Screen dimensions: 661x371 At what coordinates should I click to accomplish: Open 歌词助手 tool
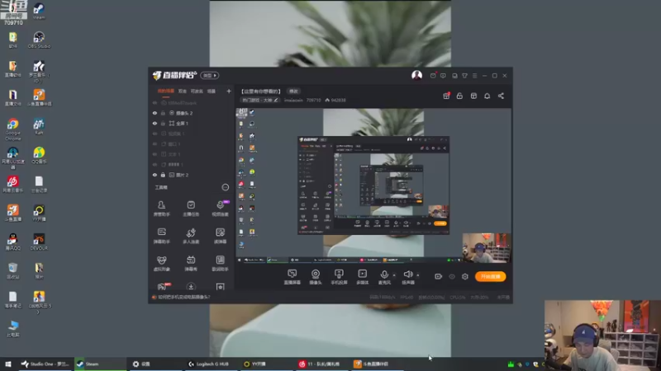pos(220,263)
